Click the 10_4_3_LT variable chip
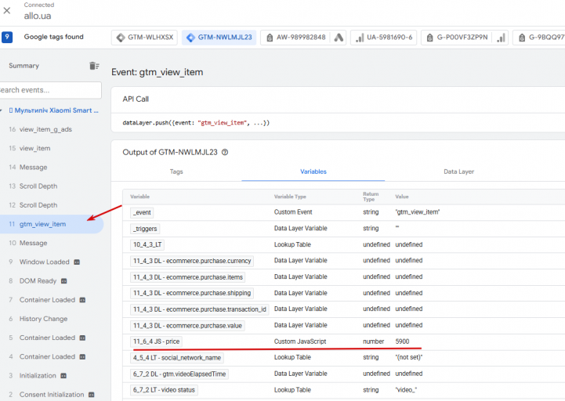The width and height of the screenshot is (565, 401). (147, 244)
